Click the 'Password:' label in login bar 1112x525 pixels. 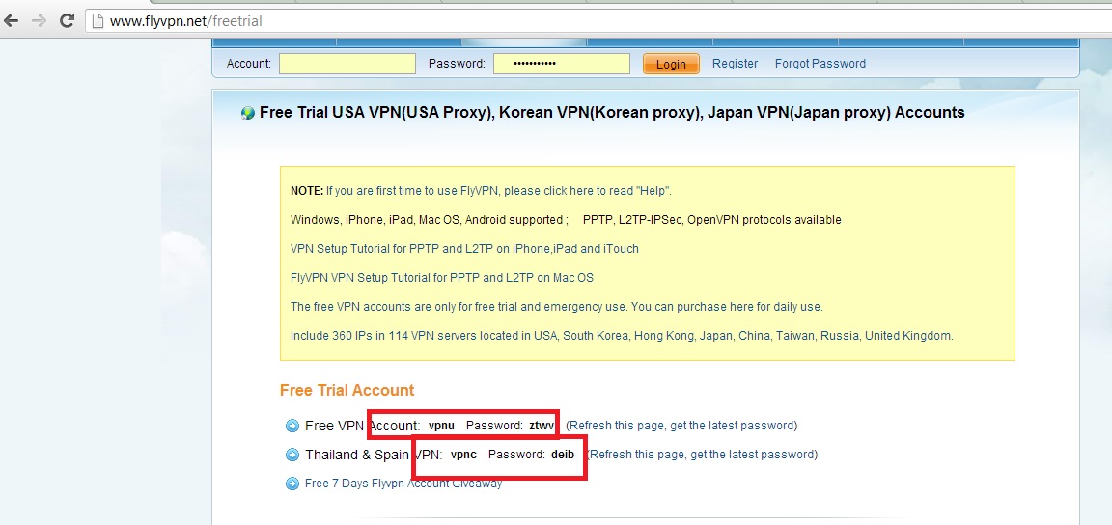pos(457,63)
